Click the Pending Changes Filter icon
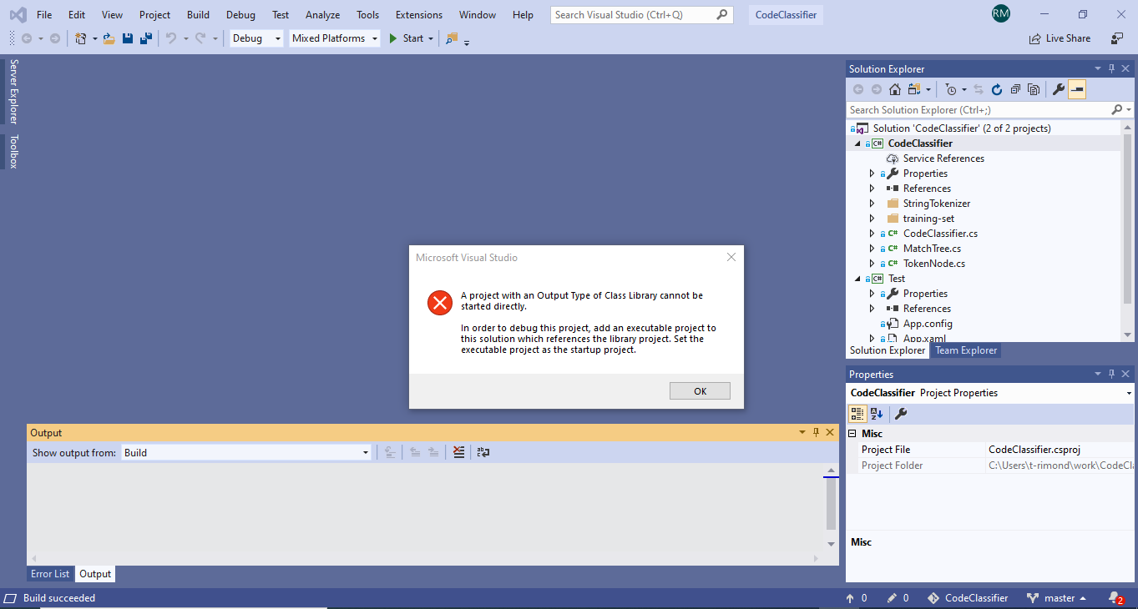 pos(951,89)
